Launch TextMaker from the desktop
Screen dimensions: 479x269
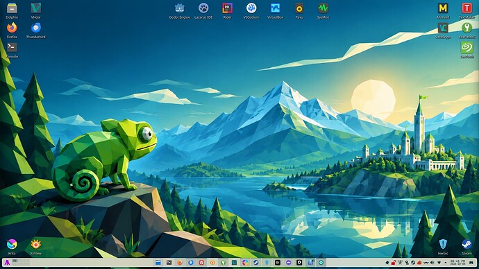(x=467, y=10)
